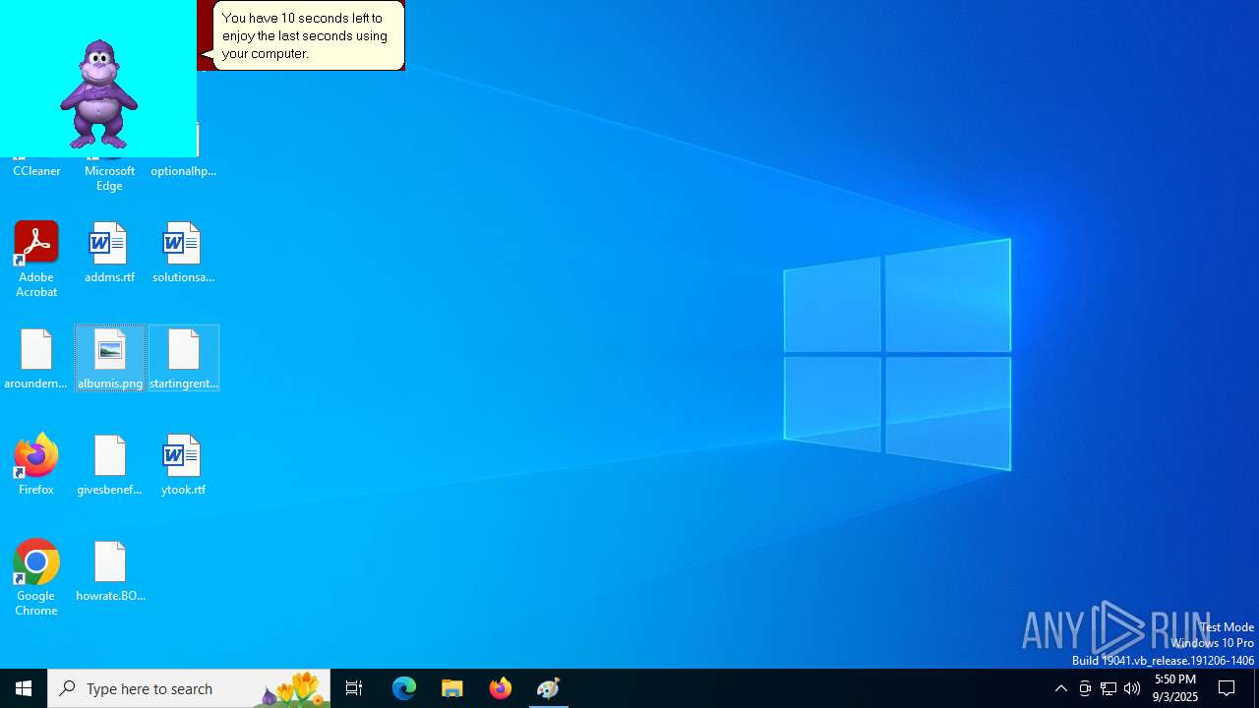Open File Explorer from the taskbar
Viewport: 1259px width, 708px height.
coord(452,688)
